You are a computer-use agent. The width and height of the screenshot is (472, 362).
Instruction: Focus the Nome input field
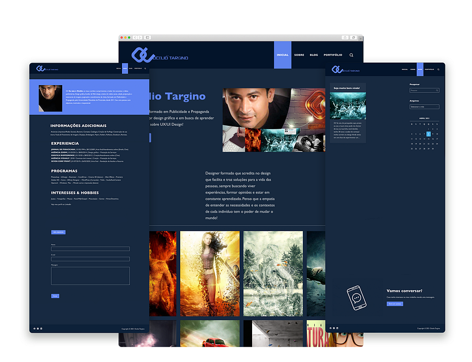tap(90, 249)
